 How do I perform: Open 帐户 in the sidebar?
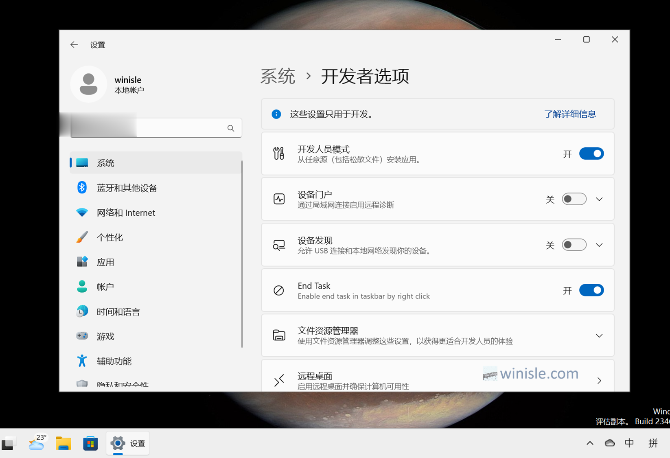click(156, 287)
